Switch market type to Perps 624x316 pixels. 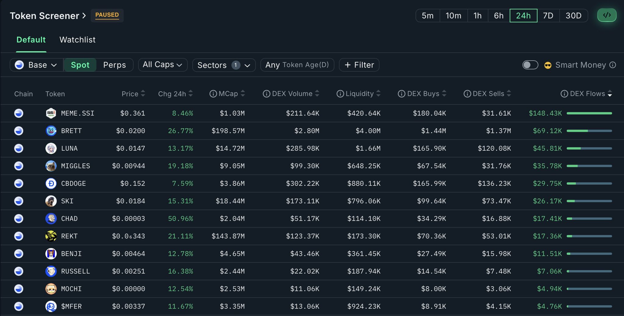[115, 65]
